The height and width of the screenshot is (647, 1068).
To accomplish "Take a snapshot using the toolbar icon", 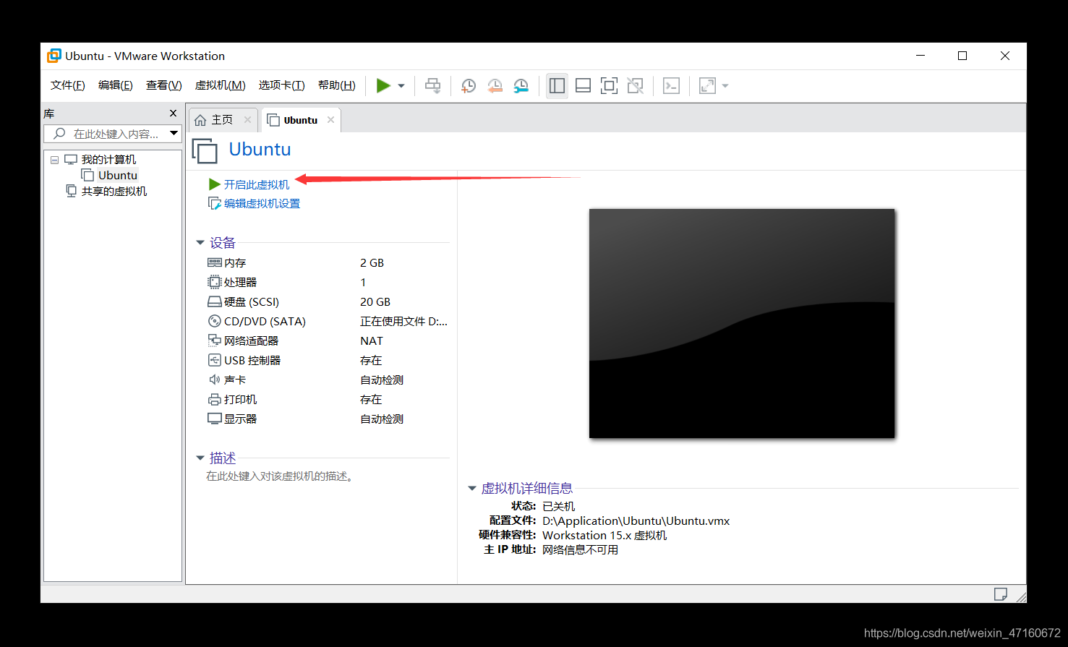I will click(469, 86).
